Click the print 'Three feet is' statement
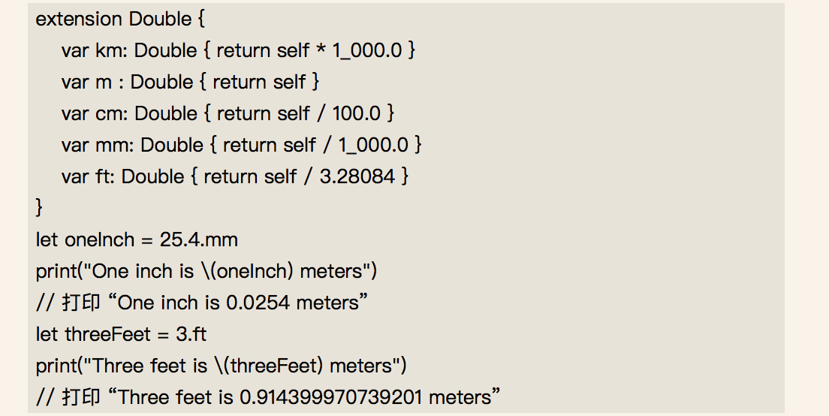 point(221,366)
